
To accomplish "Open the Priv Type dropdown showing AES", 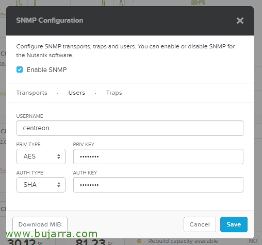I will coord(41,156).
